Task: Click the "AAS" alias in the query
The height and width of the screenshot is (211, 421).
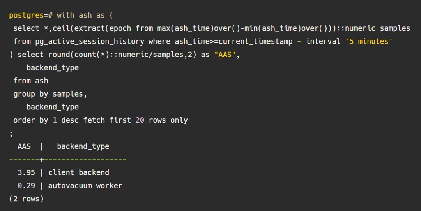Action: (225, 55)
